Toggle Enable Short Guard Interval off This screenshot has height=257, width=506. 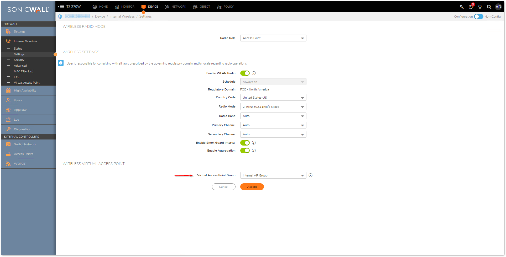(x=245, y=143)
